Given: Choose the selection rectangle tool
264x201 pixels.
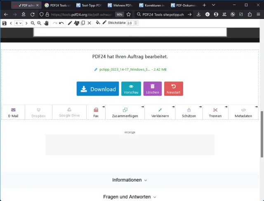Looking at the screenshot, I should tap(83, 23).
